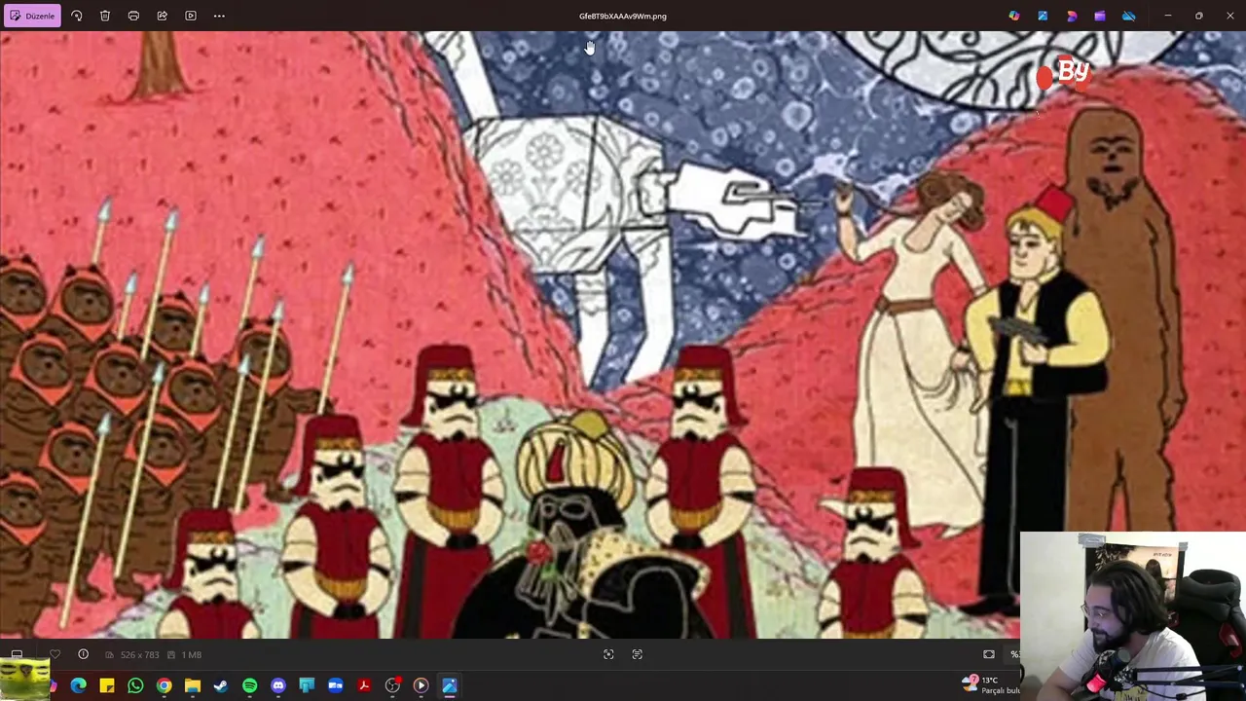The width and height of the screenshot is (1246, 701).
Task: Enter full screen with the fullscreen icon
Action: (x=989, y=654)
